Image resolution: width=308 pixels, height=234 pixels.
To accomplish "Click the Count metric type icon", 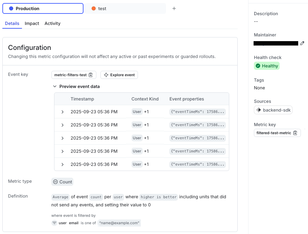I will point(56,182).
